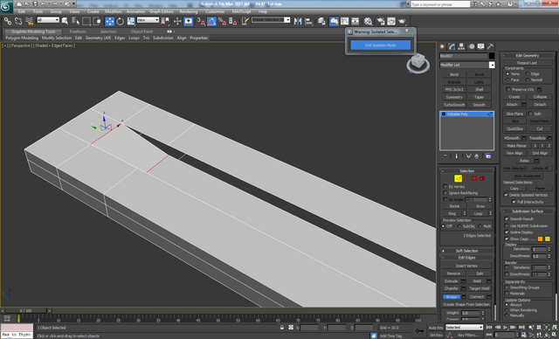Activate the Select and Scale tool
Screen dimensions: 559x339
coord(131,21)
